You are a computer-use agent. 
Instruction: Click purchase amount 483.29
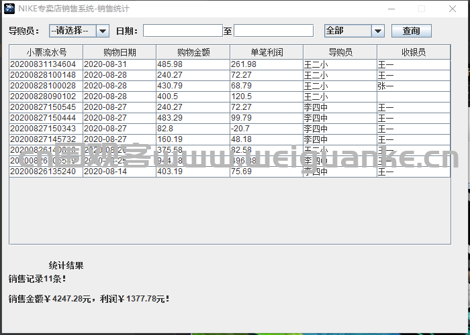tap(193, 118)
